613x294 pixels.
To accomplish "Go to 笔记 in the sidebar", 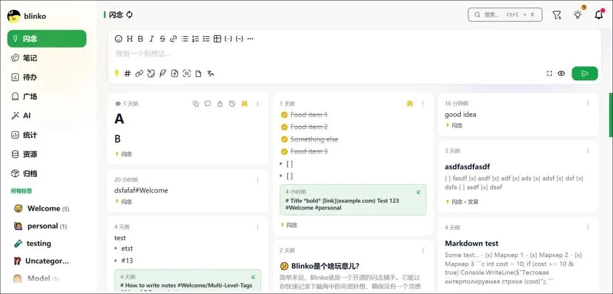I will (x=30, y=58).
